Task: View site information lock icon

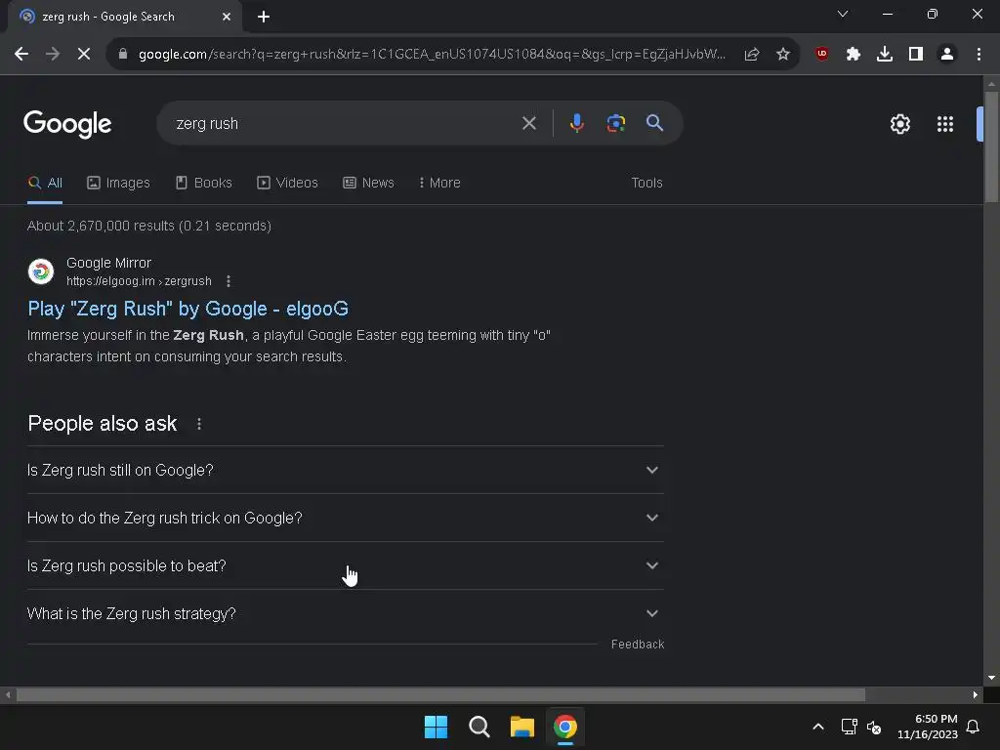Action: tap(123, 55)
